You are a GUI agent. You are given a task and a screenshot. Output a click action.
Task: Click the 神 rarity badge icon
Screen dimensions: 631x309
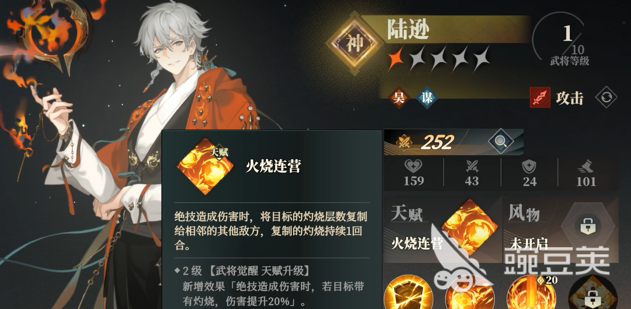click(355, 43)
